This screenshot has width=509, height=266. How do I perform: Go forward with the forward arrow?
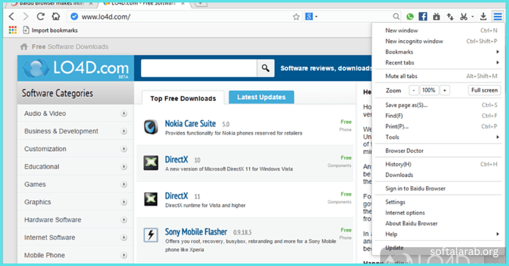click(x=26, y=17)
